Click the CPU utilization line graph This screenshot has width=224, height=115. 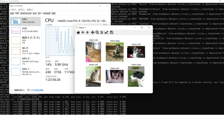point(60,41)
